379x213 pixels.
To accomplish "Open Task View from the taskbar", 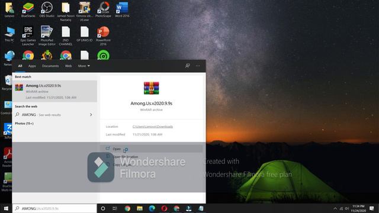I will point(115,208).
